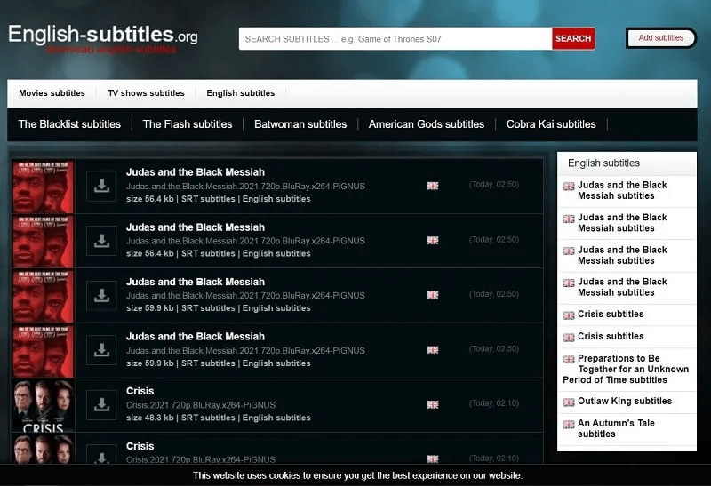Click the English-subtitles.org site logo
Image resolution: width=711 pixels, height=486 pixels.
pos(103,38)
